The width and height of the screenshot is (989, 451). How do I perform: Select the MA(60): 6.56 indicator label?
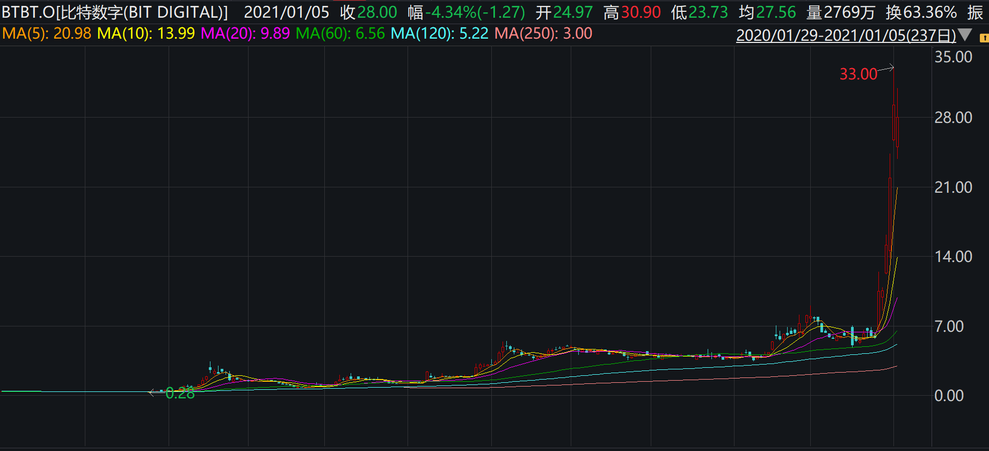pyautogui.click(x=340, y=33)
